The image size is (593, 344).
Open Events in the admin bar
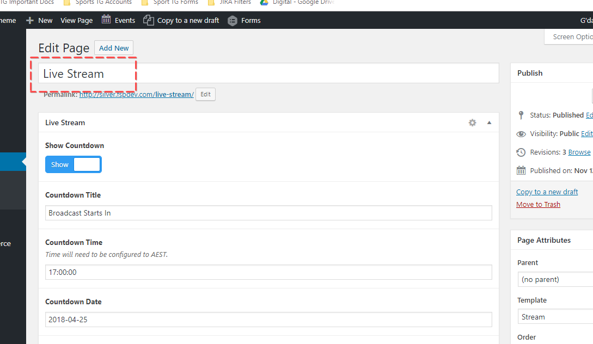click(125, 21)
